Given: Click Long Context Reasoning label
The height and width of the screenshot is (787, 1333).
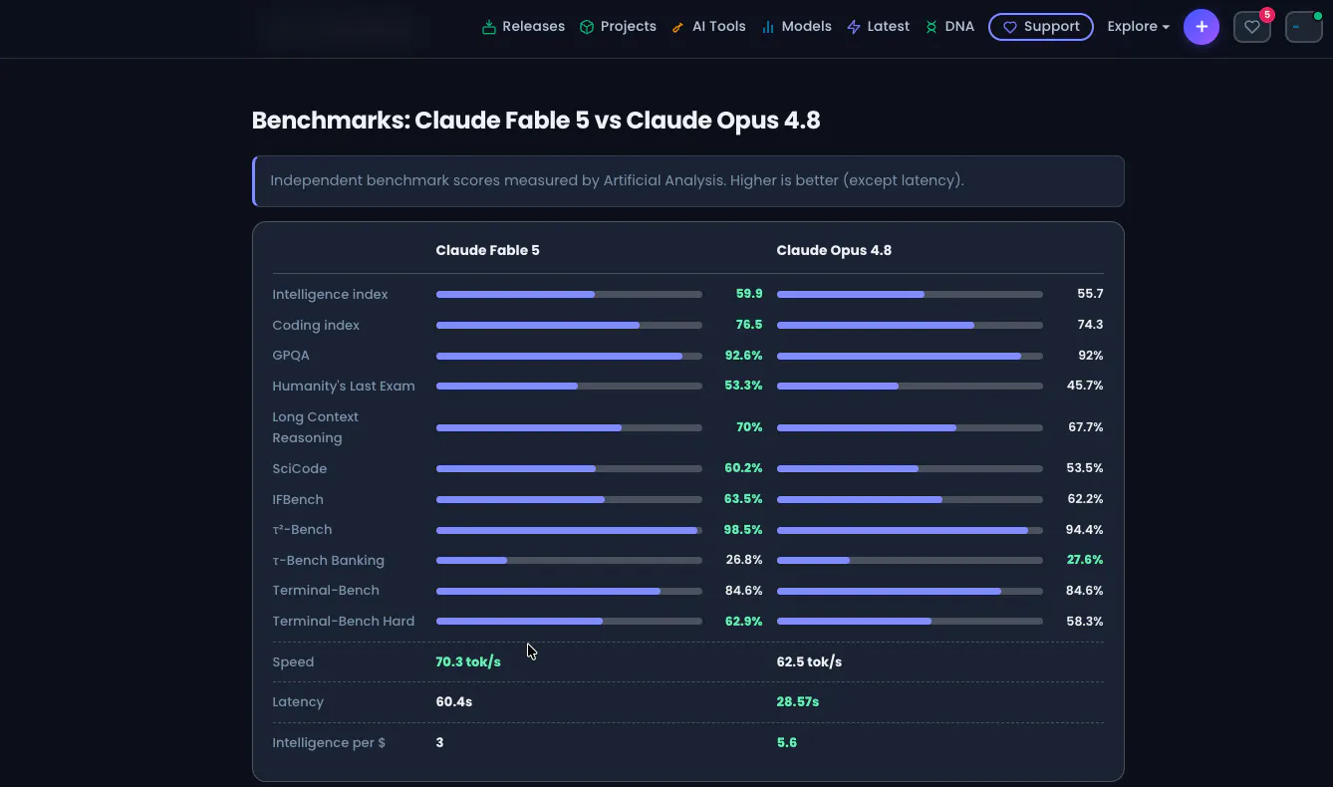Looking at the screenshot, I should coord(315,427).
